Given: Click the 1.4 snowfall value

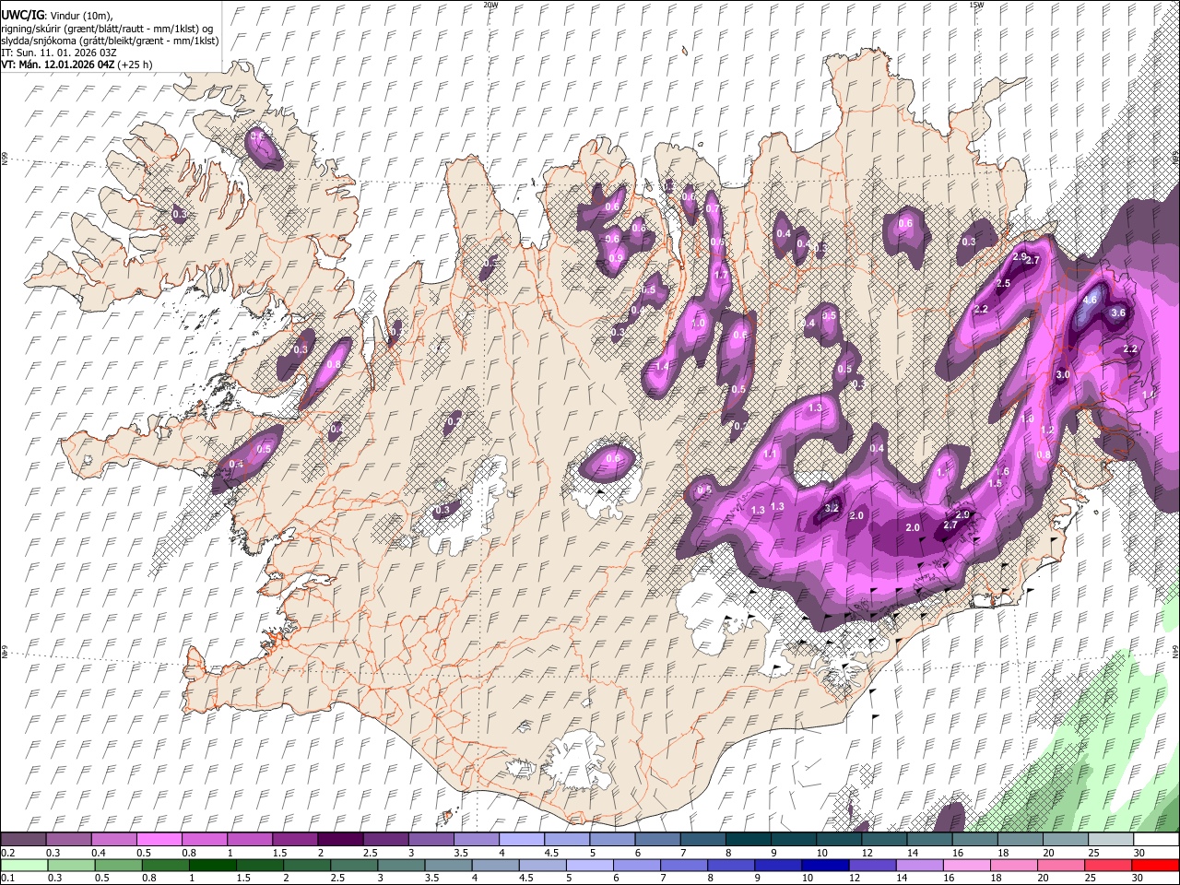Looking at the screenshot, I should pyautogui.click(x=662, y=367).
